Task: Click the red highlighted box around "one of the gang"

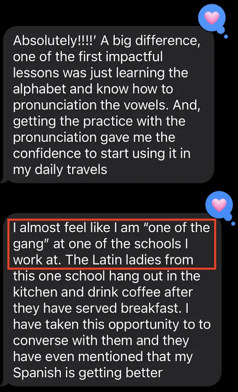Action: pyautogui.click(x=112, y=244)
